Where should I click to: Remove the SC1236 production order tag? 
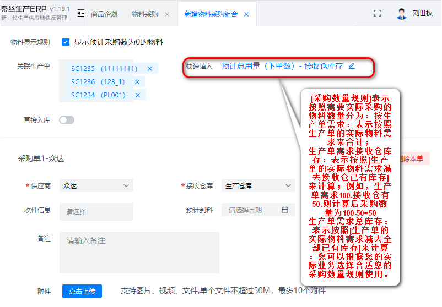point(137,82)
